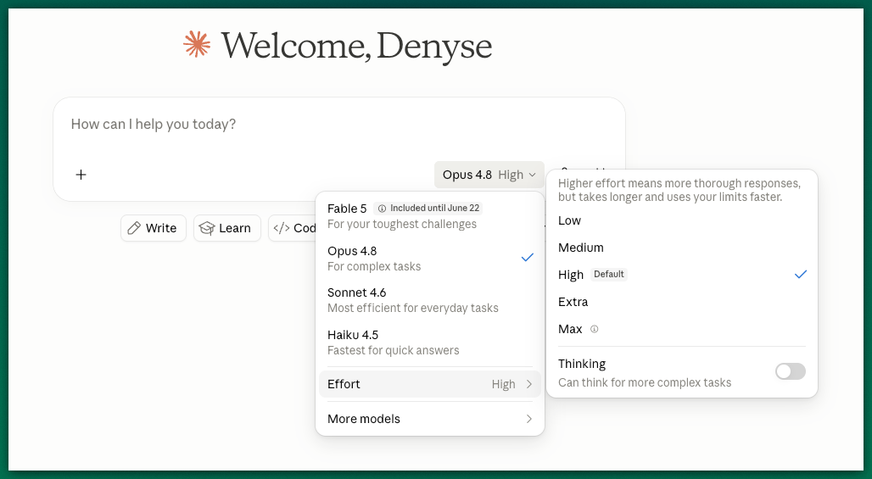Select Extra effort level
This screenshot has height=479, width=872.
coord(682,302)
